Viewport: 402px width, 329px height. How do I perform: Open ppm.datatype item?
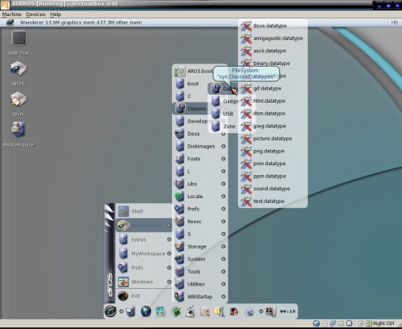pyautogui.click(x=273, y=176)
